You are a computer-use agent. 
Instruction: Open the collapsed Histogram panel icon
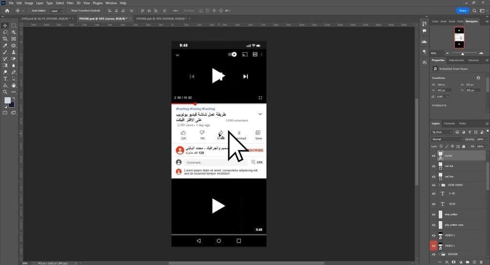tap(424, 41)
